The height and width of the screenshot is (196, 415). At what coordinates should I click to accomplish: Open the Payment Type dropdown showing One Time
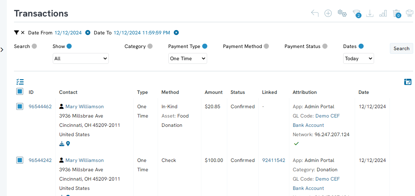tap(187, 58)
